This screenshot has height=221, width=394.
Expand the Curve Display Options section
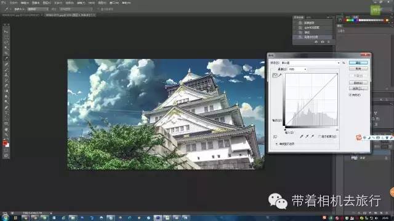coord(276,144)
